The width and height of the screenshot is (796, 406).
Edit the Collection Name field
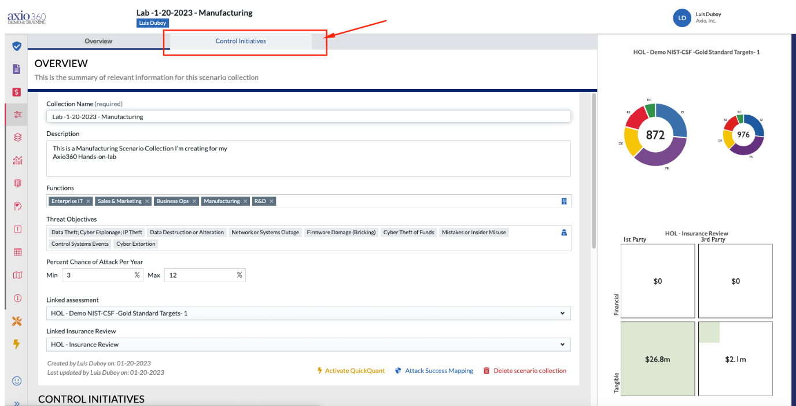tap(308, 116)
